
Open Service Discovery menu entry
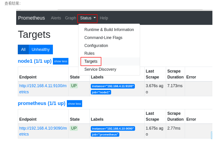click(109, 69)
